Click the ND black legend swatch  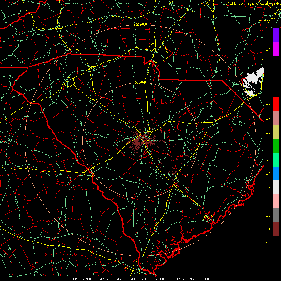pyautogui.click(x=276, y=243)
